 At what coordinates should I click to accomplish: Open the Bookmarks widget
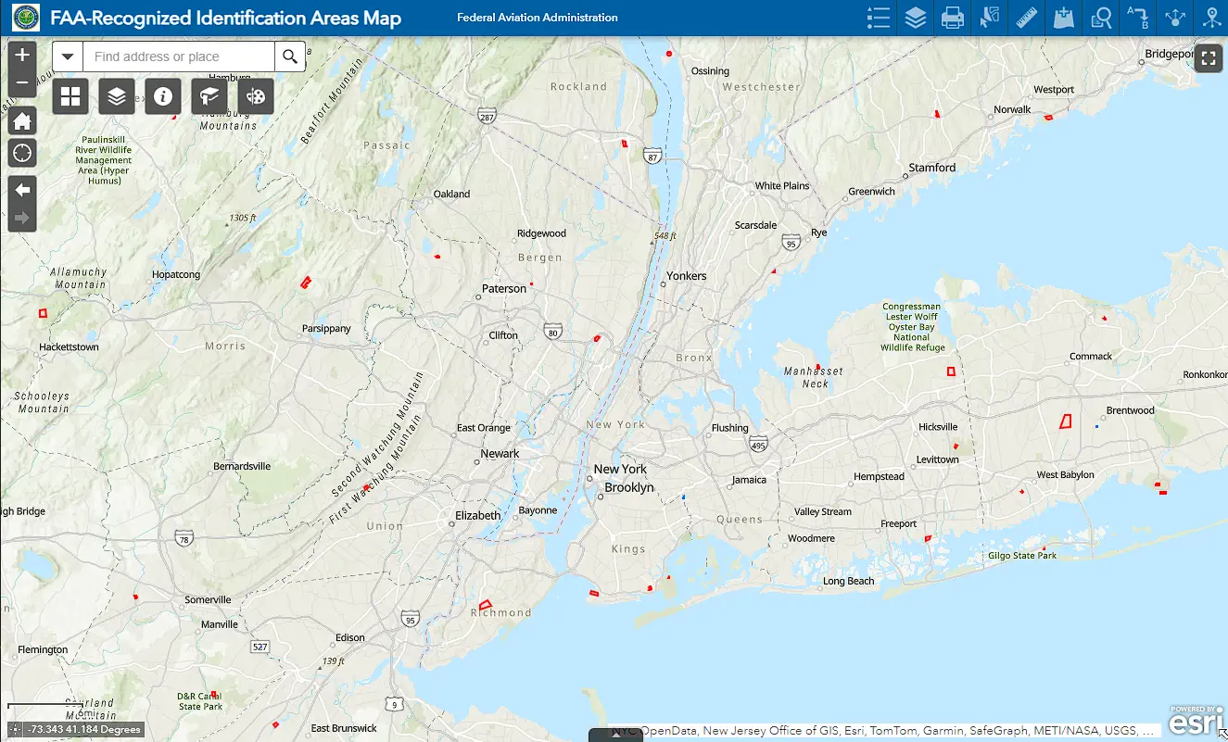click(209, 96)
